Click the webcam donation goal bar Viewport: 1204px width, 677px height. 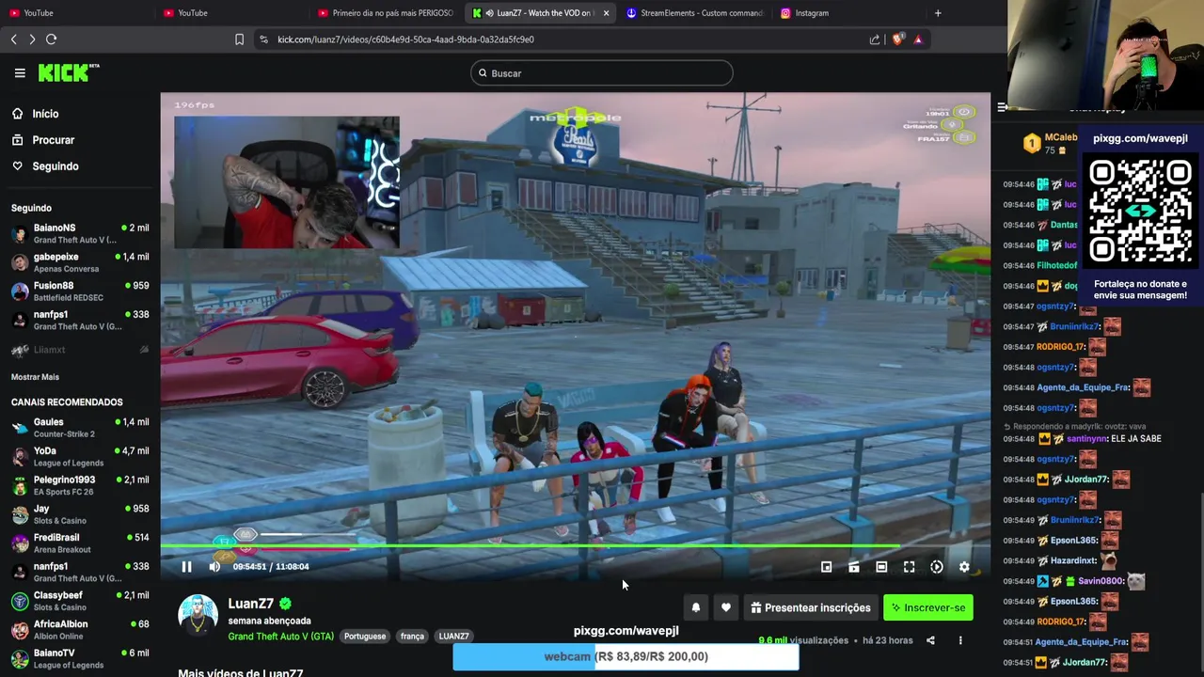626,656
